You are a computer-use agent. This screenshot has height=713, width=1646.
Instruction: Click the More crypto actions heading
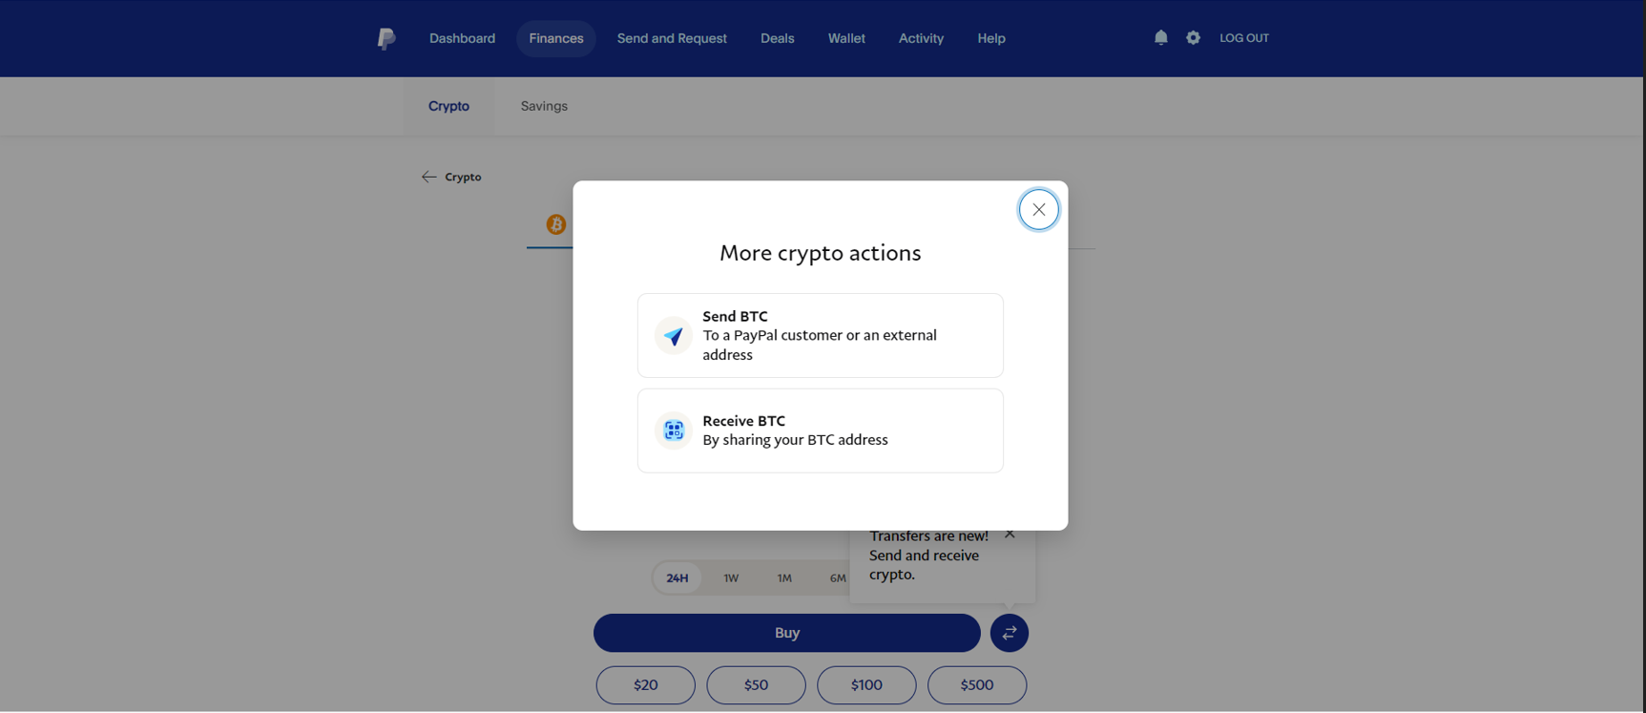(821, 253)
